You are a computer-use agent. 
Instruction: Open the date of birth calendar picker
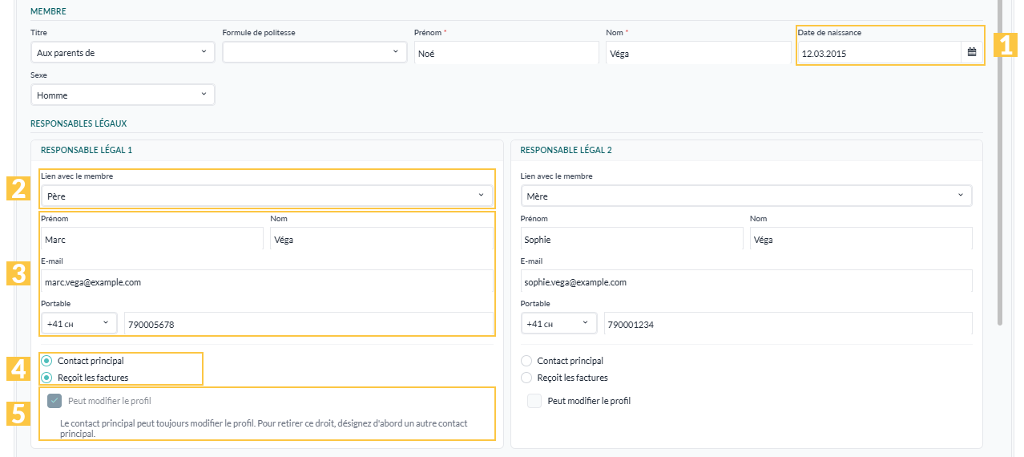coord(972,53)
